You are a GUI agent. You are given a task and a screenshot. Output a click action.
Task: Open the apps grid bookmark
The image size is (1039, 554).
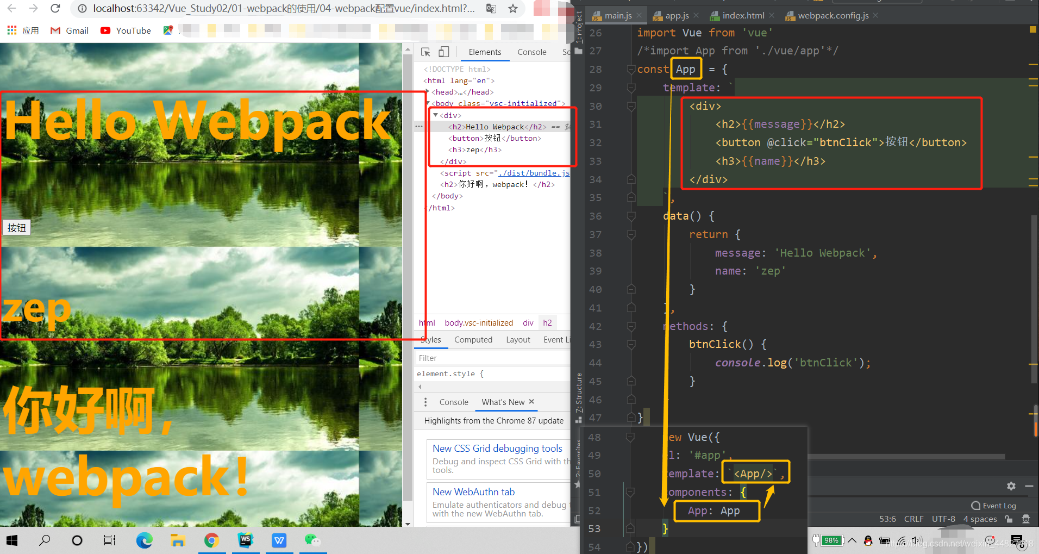(x=23, y=30)
